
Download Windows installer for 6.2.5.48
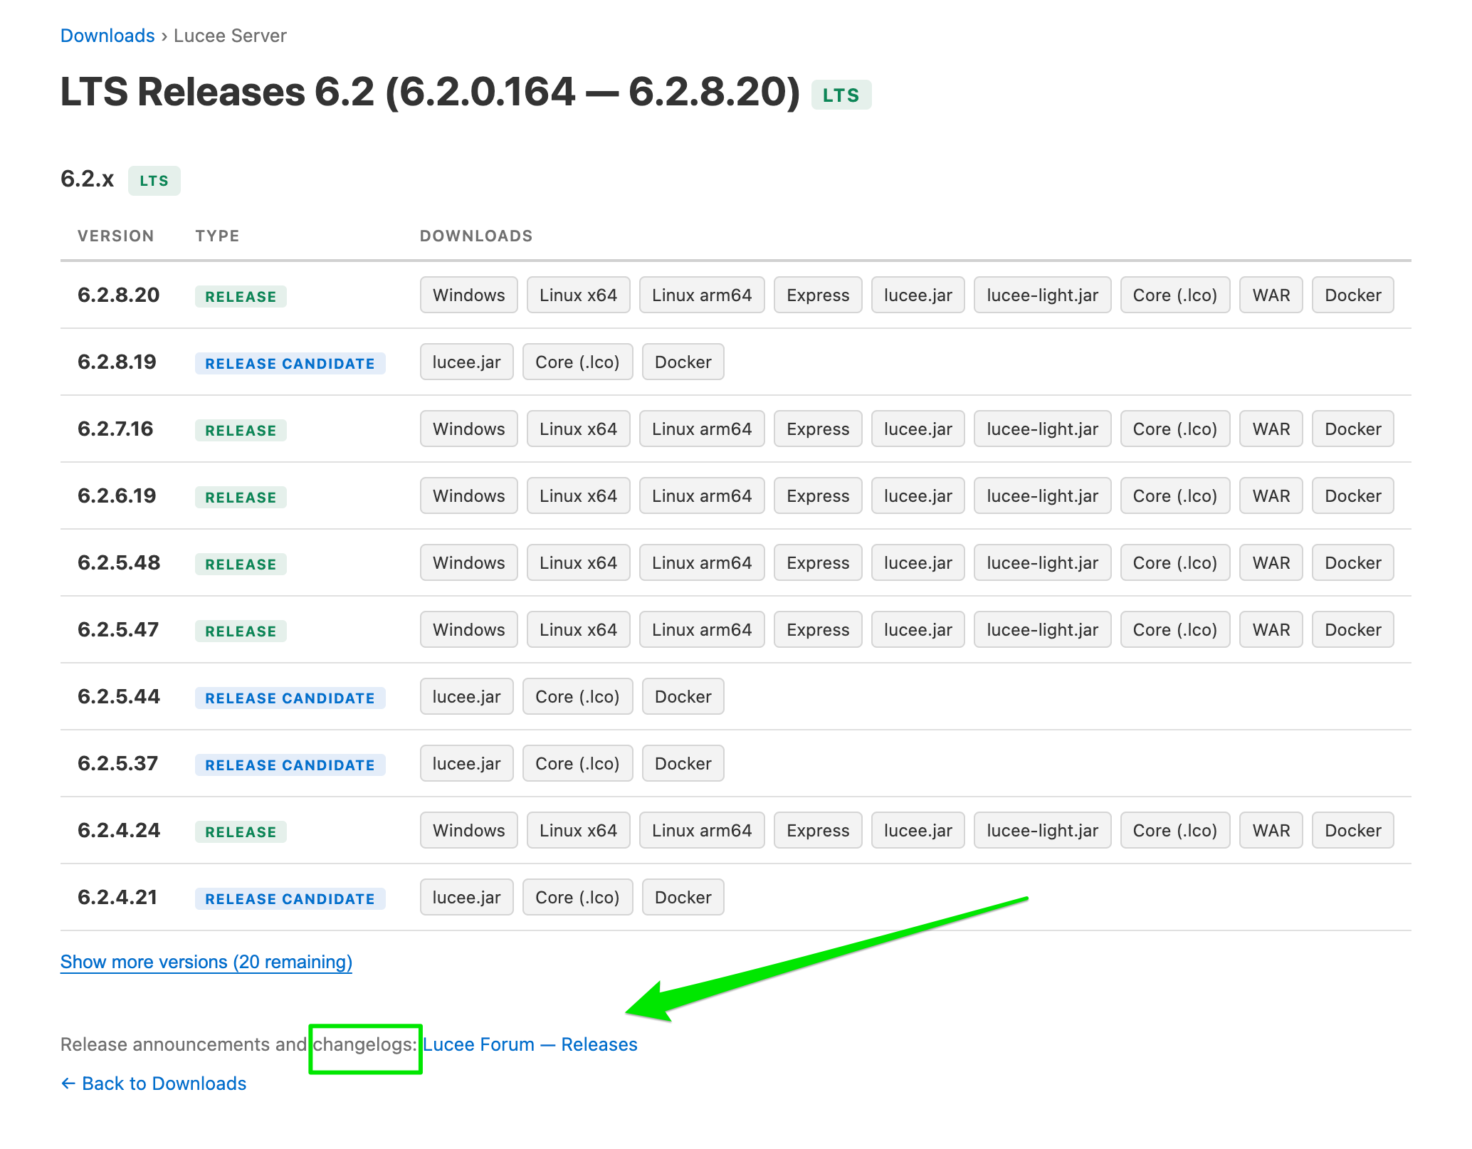pos(469,562)
